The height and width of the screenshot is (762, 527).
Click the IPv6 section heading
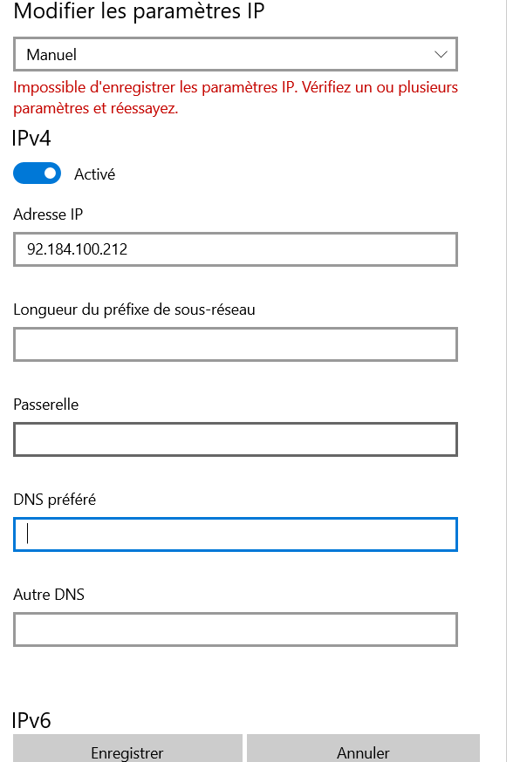coord(31,720)
